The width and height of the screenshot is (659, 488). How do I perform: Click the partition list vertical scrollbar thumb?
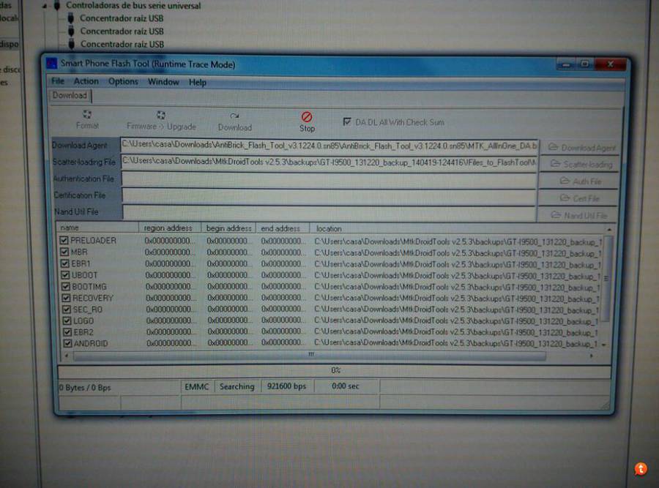pos(606,277)
